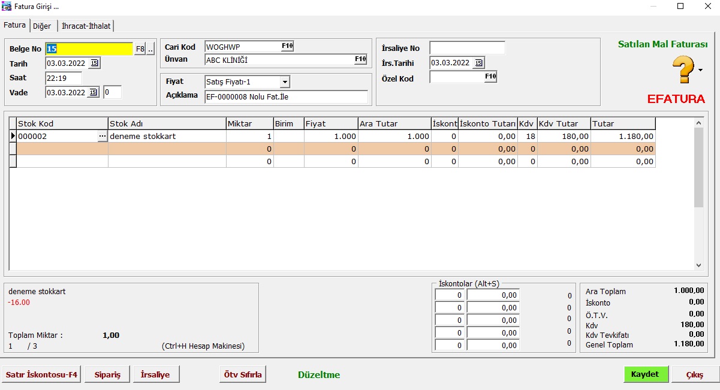Click the F10 lookup in Ünvan field
This screenshot has width=720, height=390.
click(360, 59)
